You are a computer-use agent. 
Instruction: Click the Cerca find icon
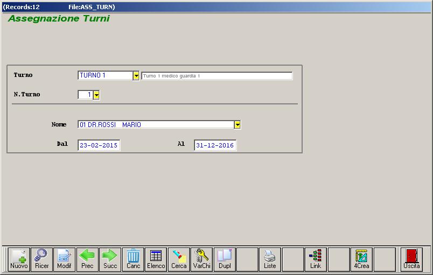point(179,259)
